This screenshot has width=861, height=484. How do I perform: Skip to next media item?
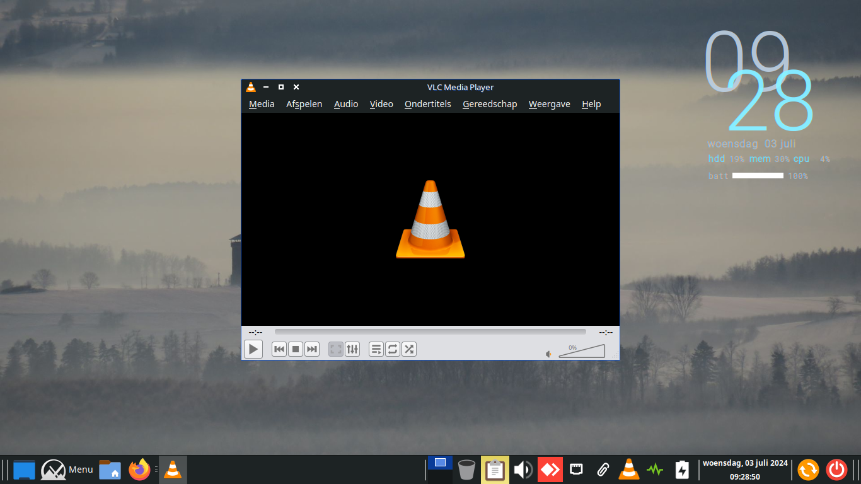pos(312,349)
